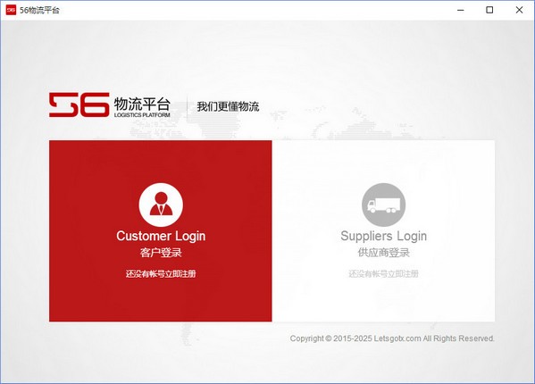Minimize the 56物流平台 window

pos(461,10)
